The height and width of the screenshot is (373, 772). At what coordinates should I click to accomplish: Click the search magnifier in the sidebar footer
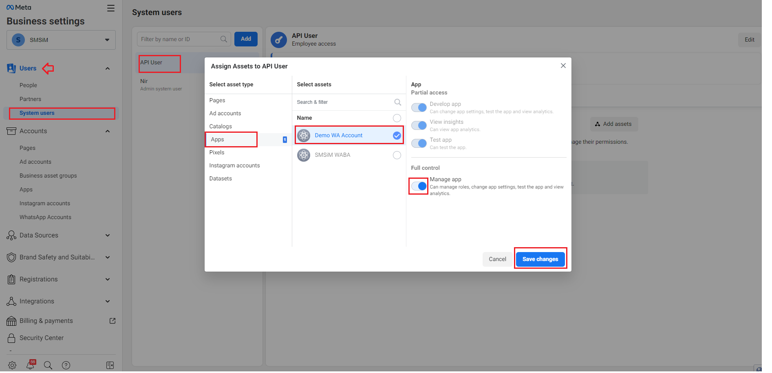click(48, 365)
